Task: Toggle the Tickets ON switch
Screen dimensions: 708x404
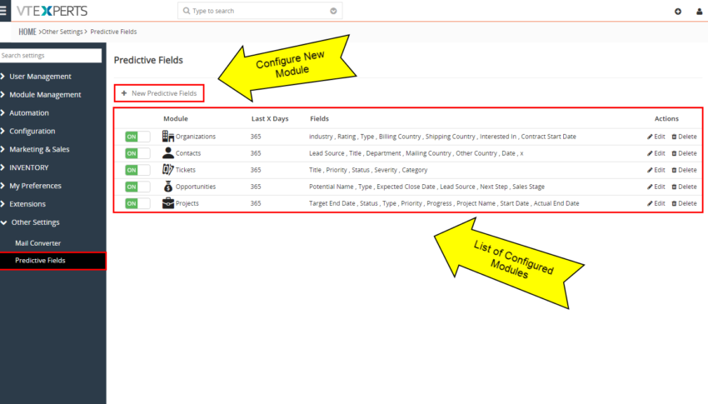Action: point(137,170)
